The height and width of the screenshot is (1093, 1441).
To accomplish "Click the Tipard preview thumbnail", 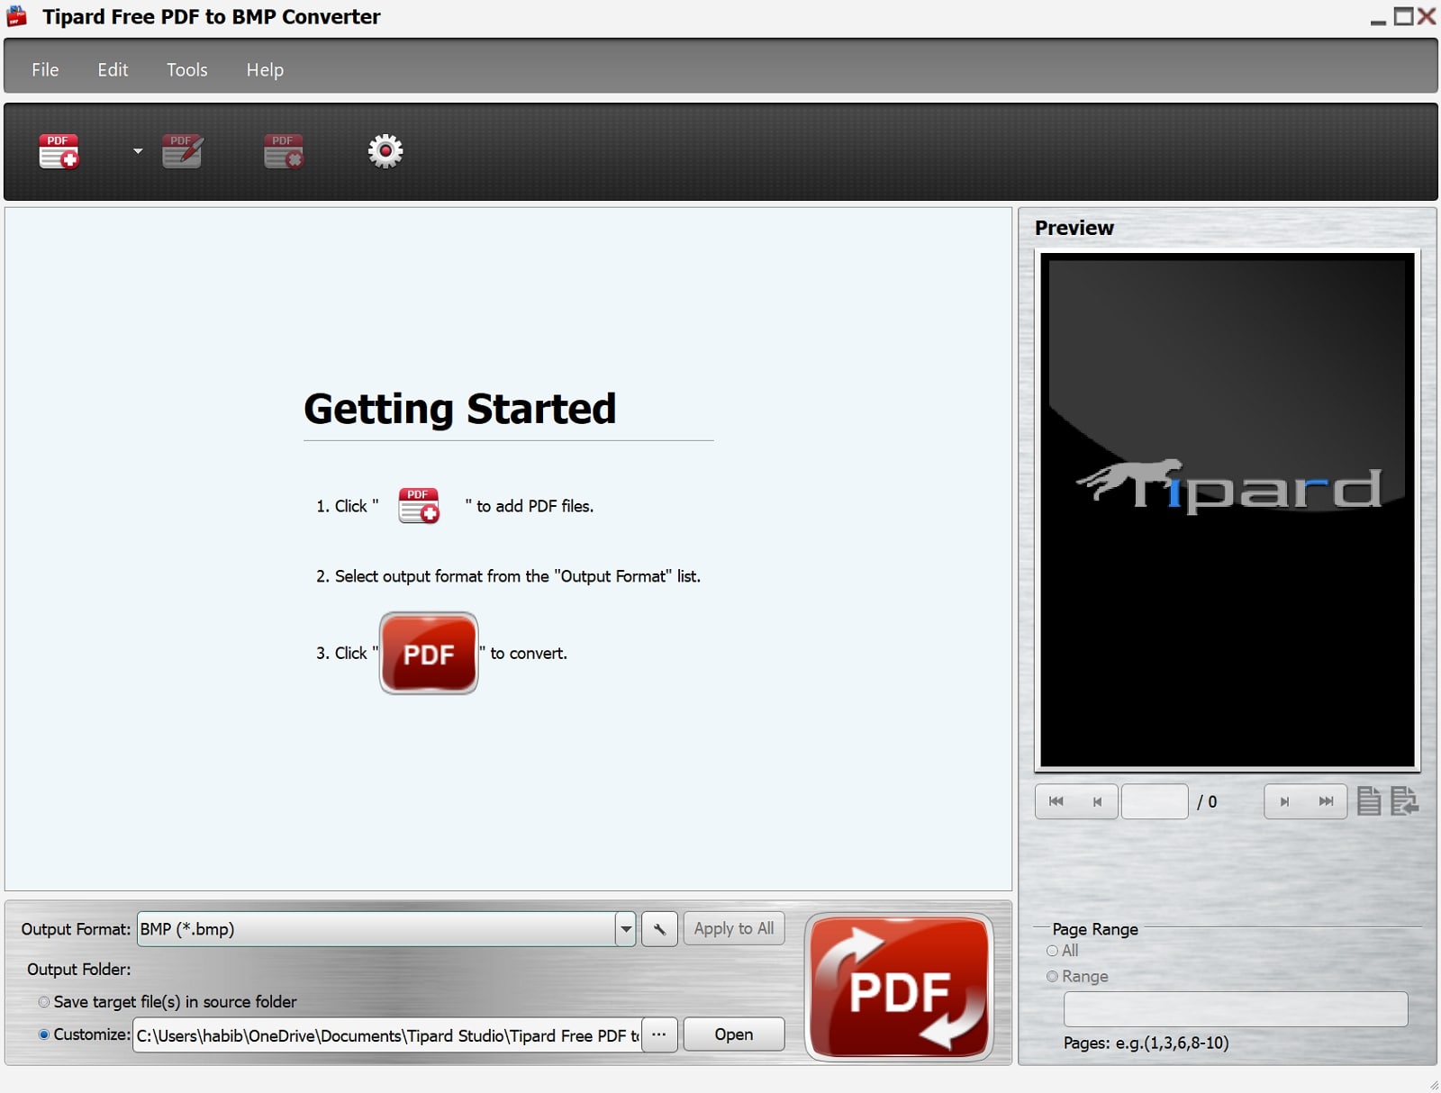I will (1228, 510).
